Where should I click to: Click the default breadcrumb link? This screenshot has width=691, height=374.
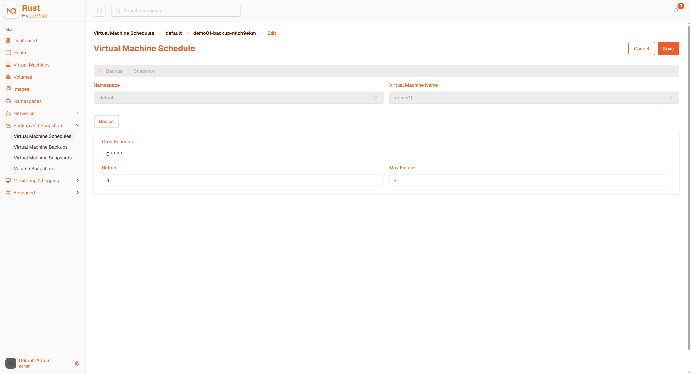click(x=174, y=33)
